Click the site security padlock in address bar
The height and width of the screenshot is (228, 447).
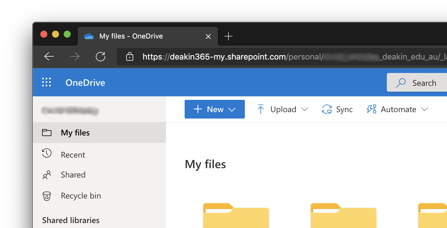[129, 57]
